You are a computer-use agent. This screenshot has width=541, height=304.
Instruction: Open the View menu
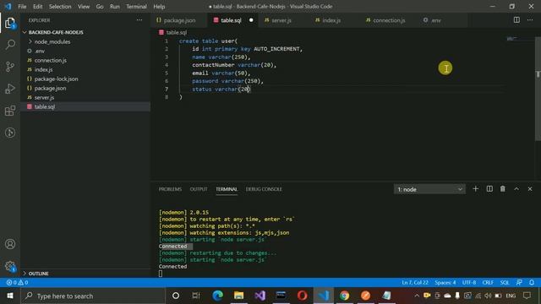(84, 6)
